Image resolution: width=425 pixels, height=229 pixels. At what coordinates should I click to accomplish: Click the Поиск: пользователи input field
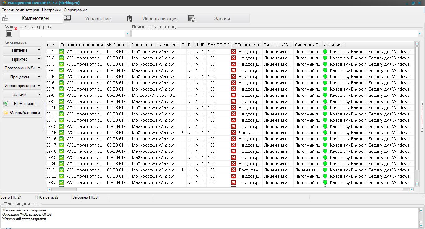pyautogui.click(x=274, y=33)
